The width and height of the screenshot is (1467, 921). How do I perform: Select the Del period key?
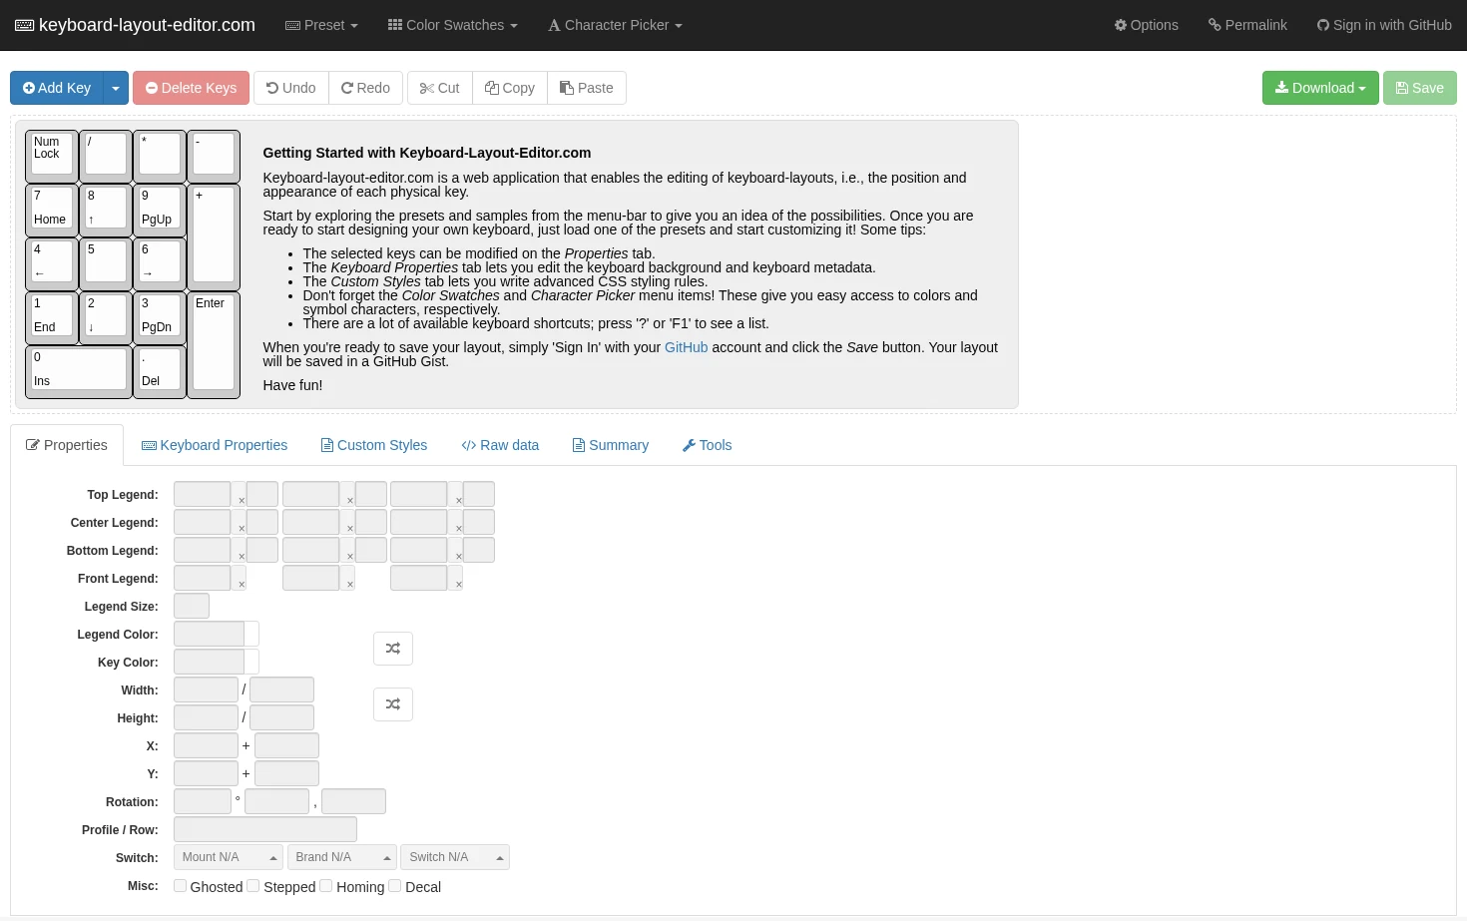click(x=160, y=372)
